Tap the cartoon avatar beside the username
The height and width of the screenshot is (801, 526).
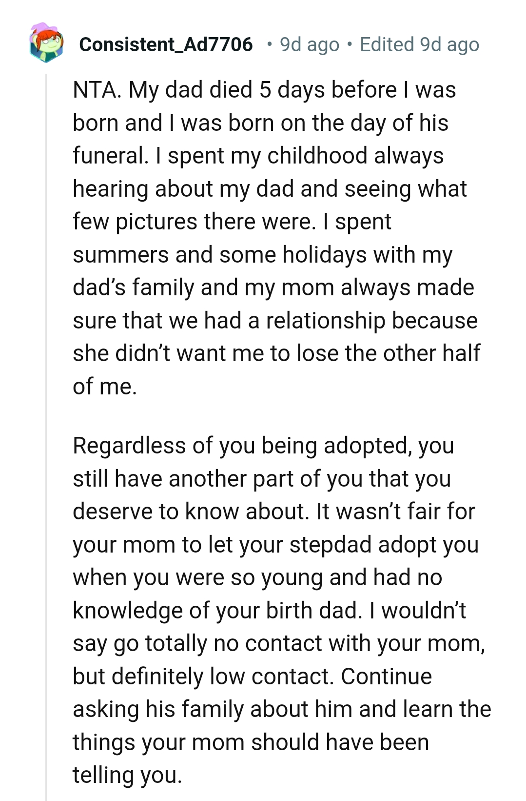pos(47,45)
